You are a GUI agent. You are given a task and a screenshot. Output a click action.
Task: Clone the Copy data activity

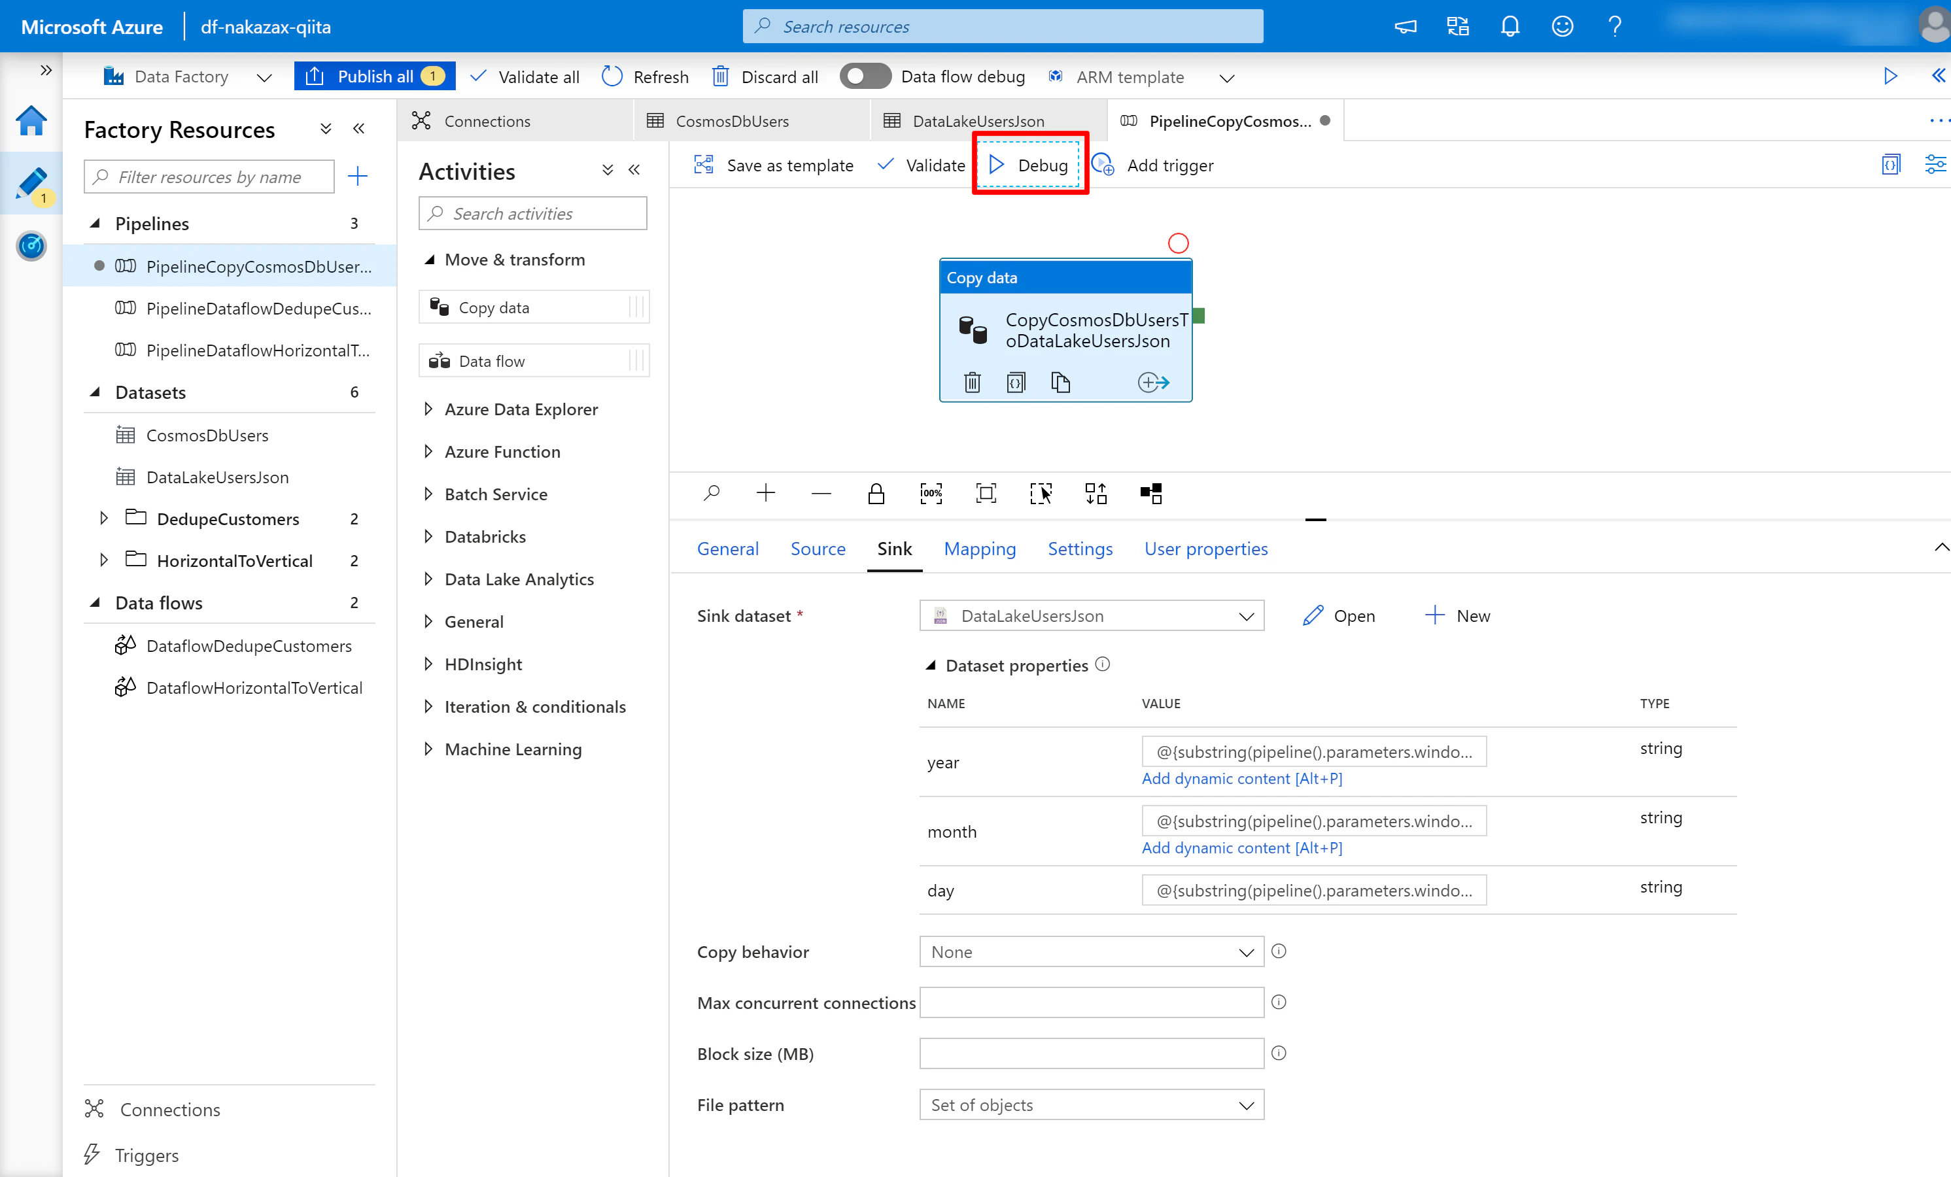(x=1060, y=383)
